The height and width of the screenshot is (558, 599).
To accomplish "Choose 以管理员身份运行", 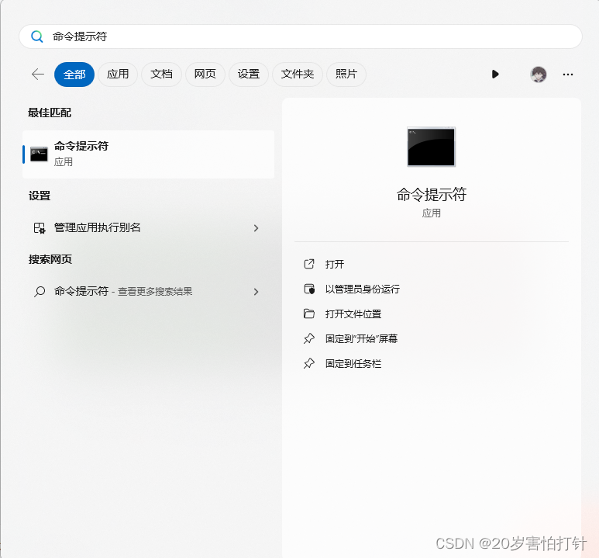I will (363, 289).
